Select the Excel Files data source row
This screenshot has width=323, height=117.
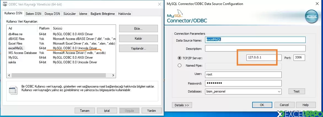coord(61,43)
